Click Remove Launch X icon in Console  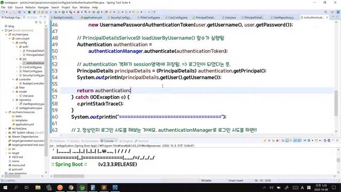[x=269, y=141]
